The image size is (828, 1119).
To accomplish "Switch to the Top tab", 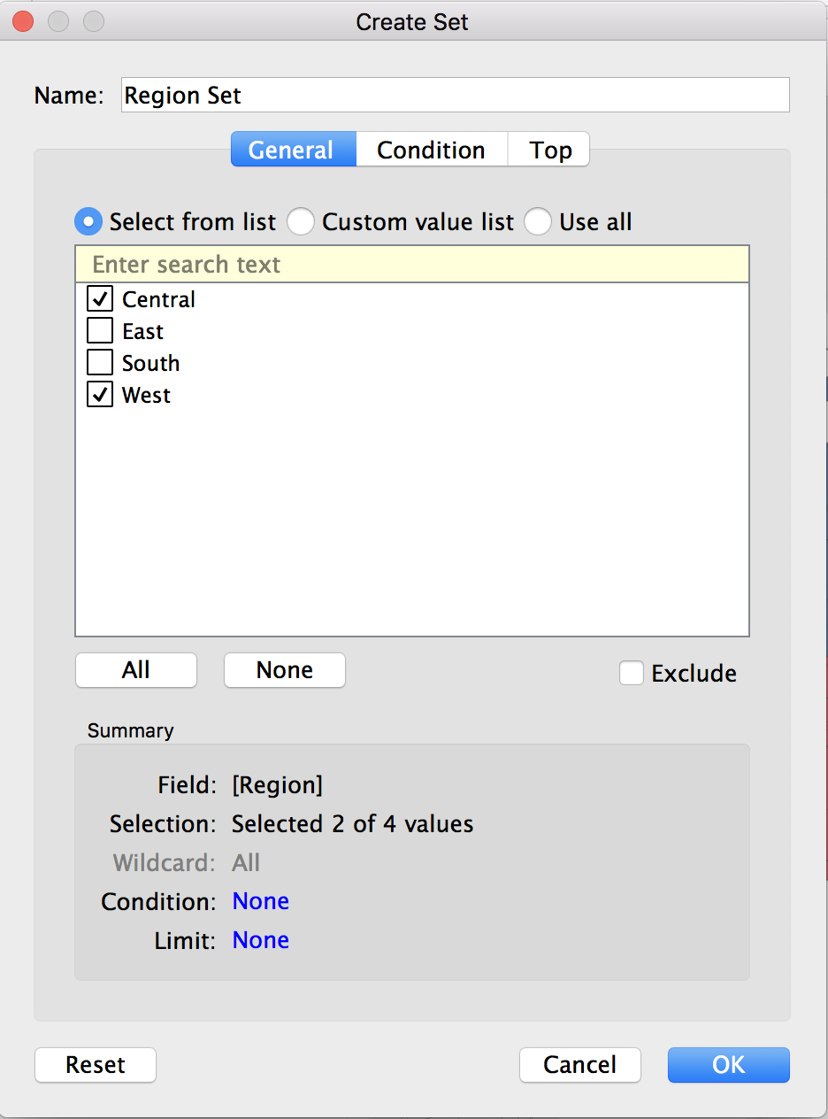I will coord(549,150).
